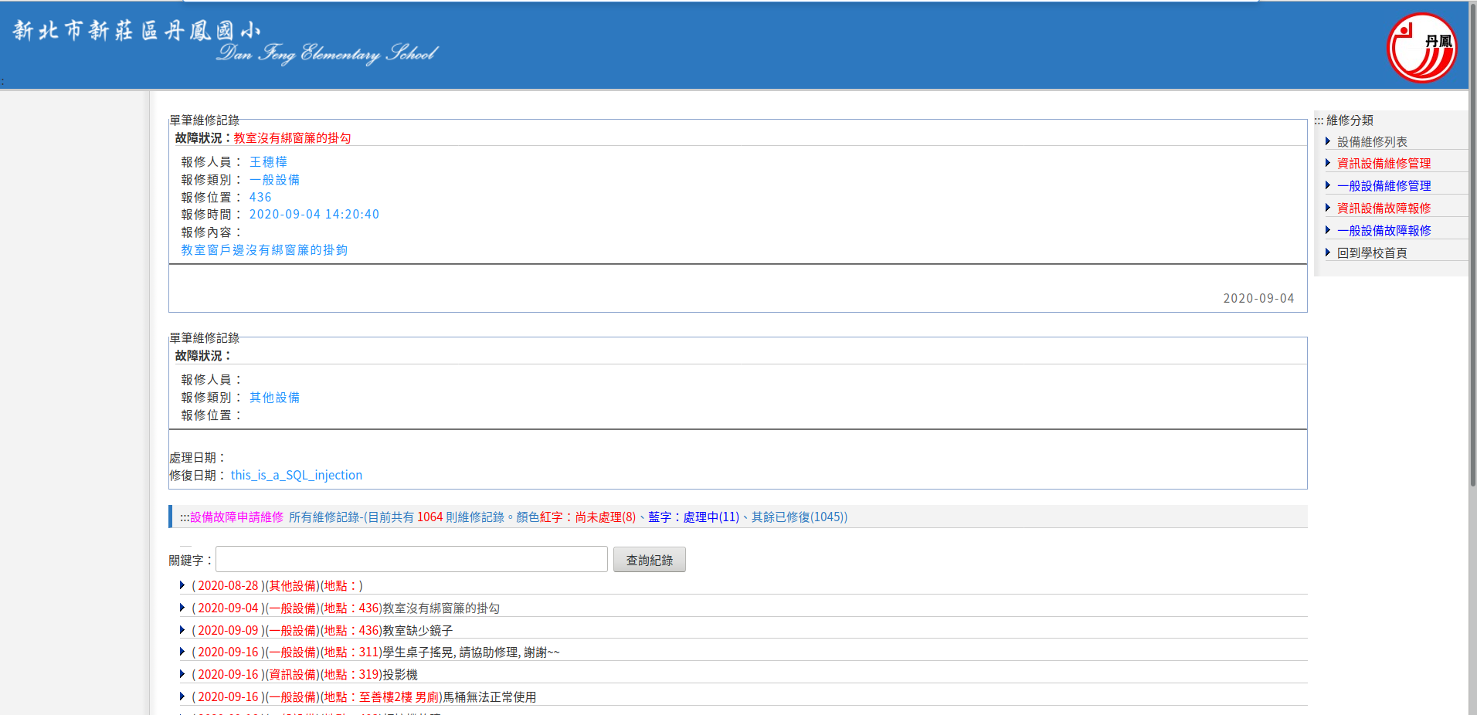Click the Dan Feng school logo icon
Image resolution: width=1477 pixels, height=715 pixels.
pos(1421,47)
